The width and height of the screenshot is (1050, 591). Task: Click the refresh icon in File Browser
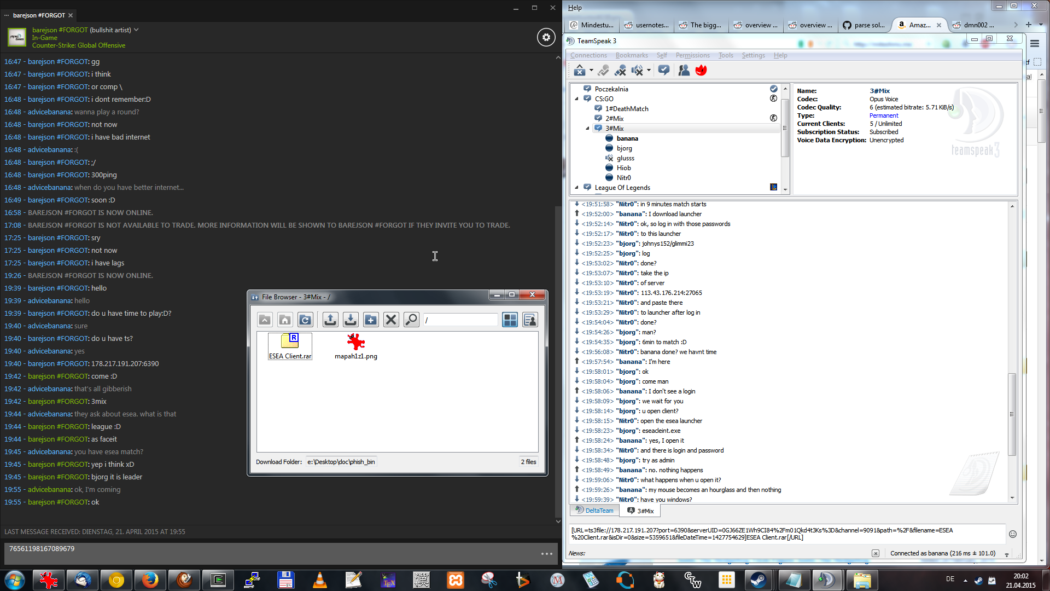pos(305,320)
